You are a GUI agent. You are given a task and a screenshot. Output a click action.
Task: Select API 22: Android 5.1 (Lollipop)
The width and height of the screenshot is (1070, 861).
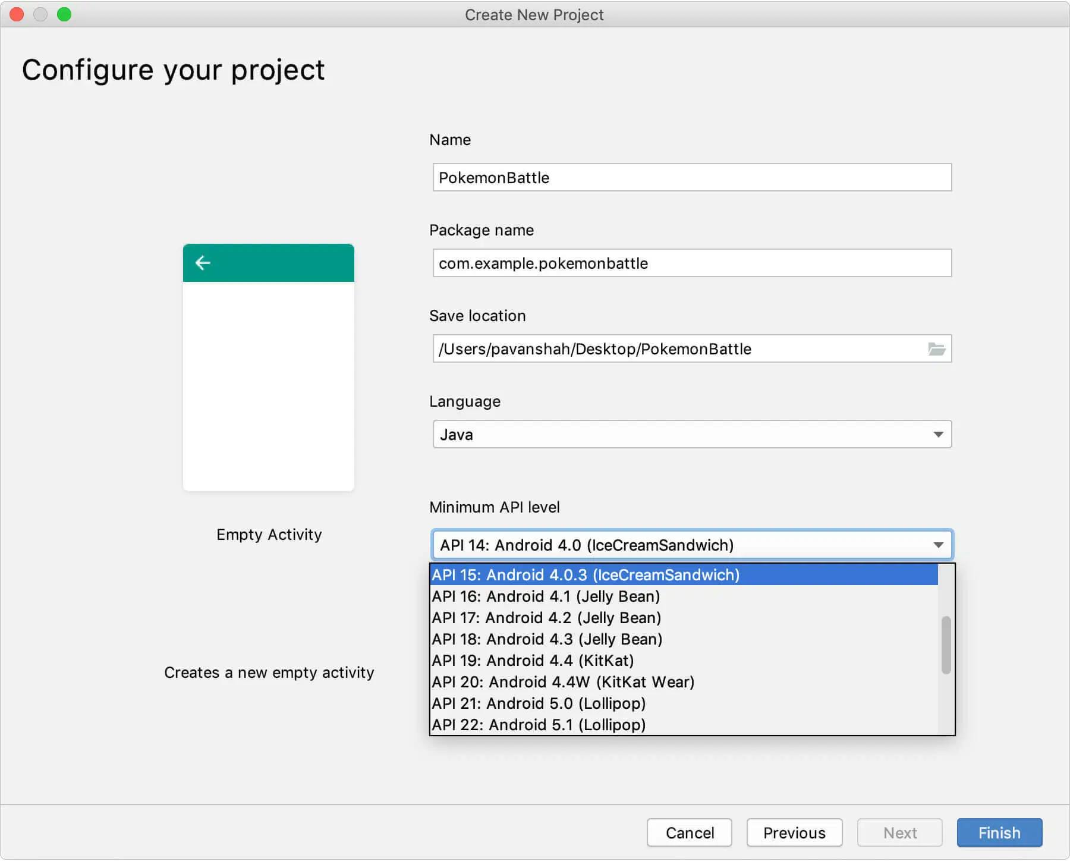pyautogui.click(x=684, y=725)
